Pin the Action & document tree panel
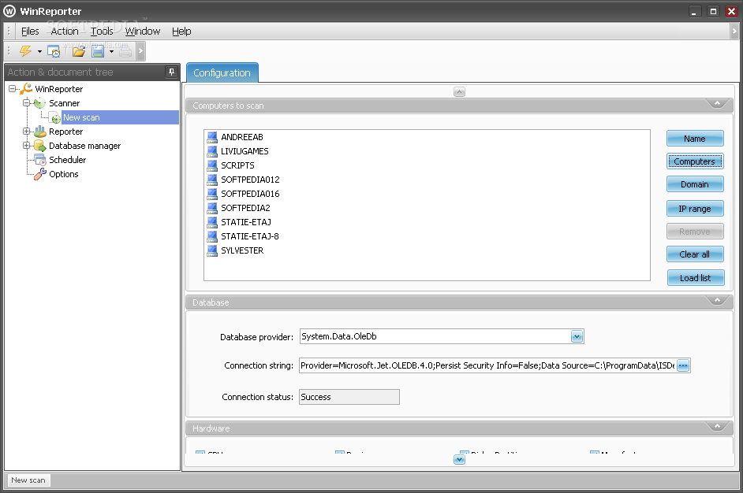Image resolution: width=743 pixels, height=493 pixels. coord(171,72)
